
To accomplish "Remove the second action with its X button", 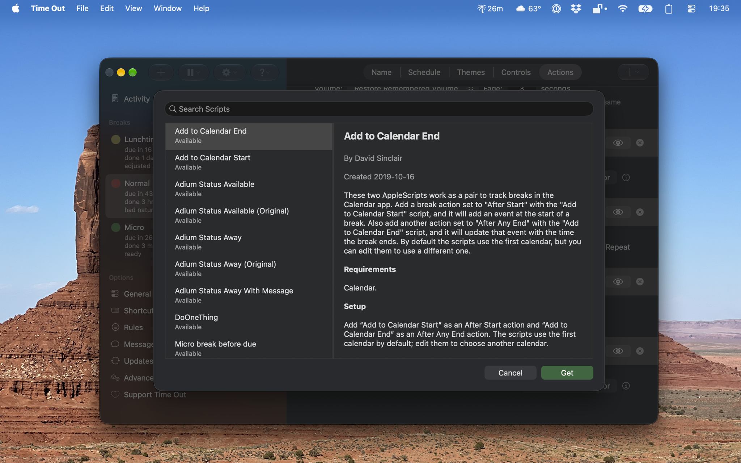I will 640,212.
